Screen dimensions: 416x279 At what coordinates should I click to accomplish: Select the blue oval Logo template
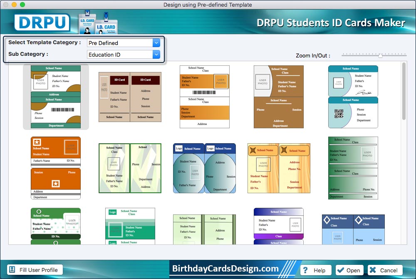click(205, 168)
